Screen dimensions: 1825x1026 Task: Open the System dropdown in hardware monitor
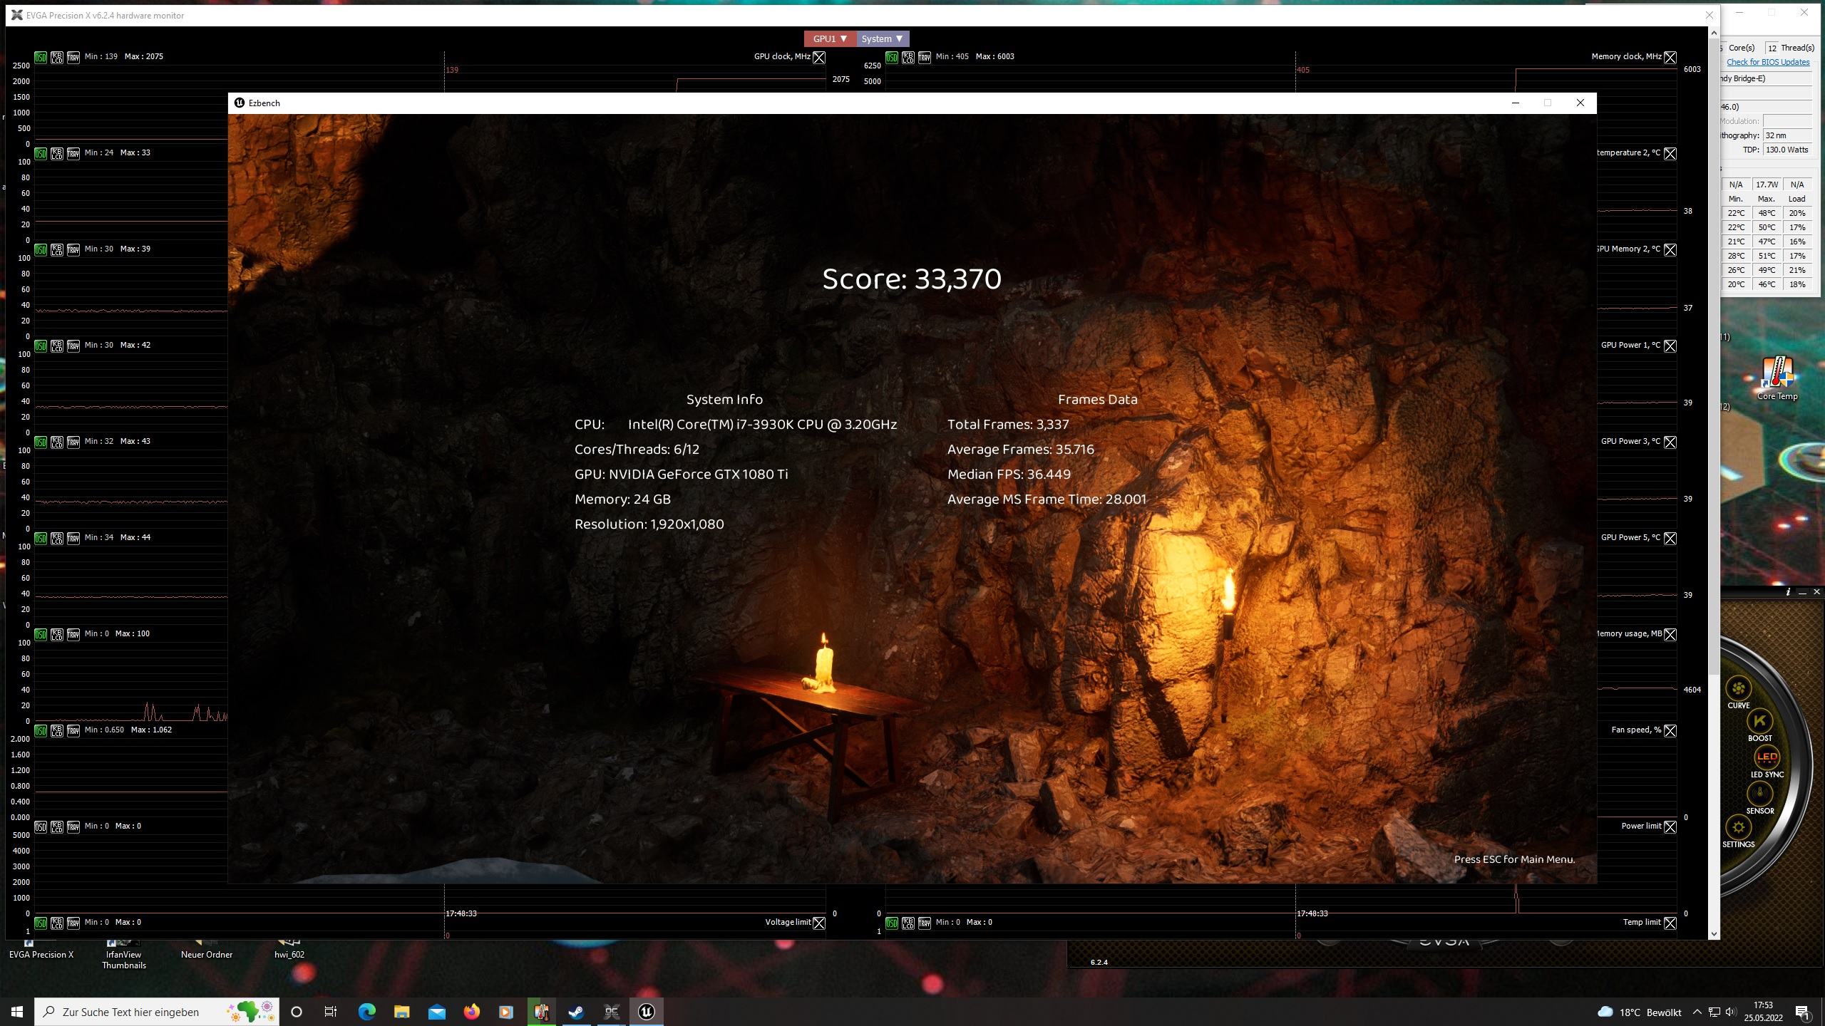coord(883,39)
